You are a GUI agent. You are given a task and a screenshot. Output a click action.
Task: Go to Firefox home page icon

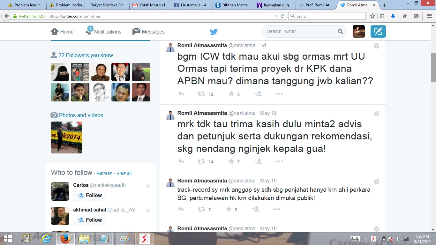point(405,16)
